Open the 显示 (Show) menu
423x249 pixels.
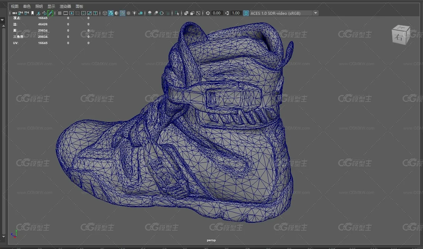point(51,6)
